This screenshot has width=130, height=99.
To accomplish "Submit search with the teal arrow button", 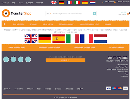I will click(x=94, y=13).
